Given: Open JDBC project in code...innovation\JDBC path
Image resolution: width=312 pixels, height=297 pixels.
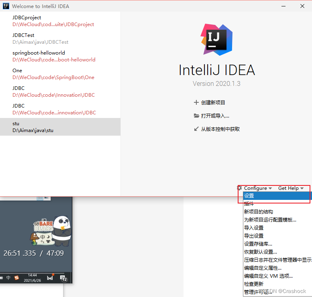Looking at the screenshot, I should [60, 109].
